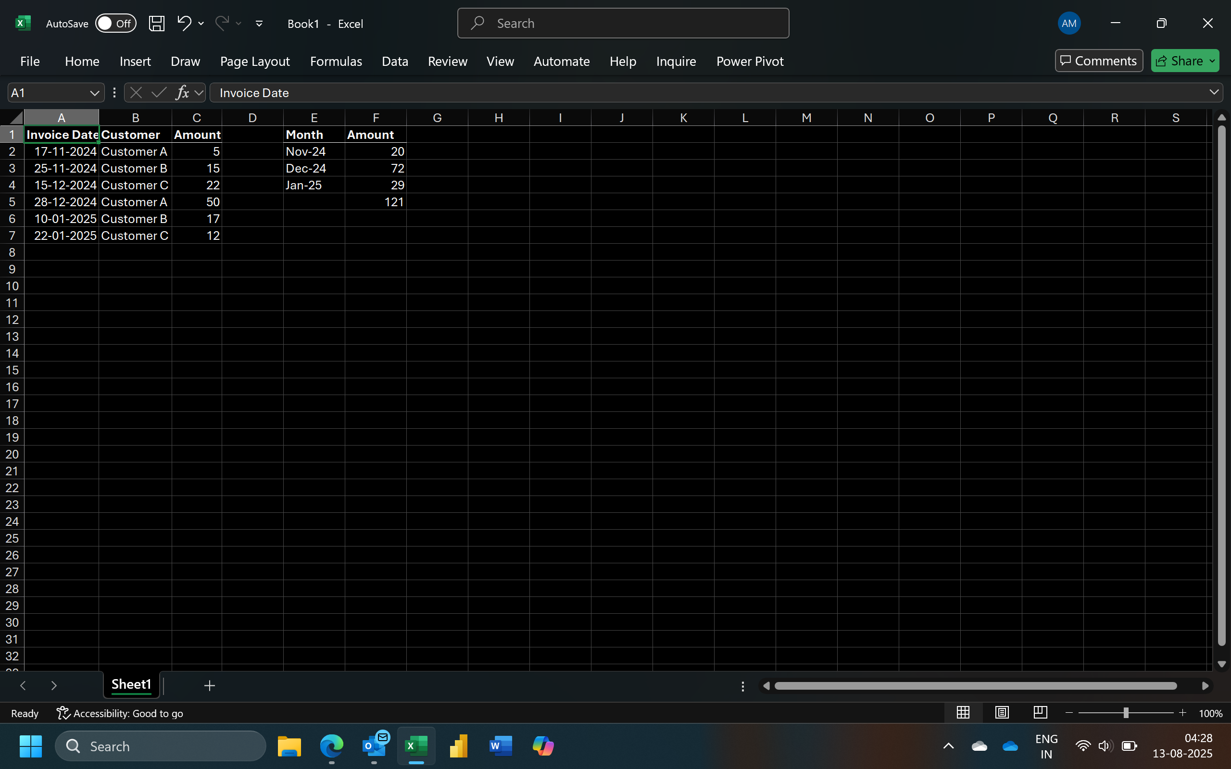Select cell with date 17-11-2024

62,151
